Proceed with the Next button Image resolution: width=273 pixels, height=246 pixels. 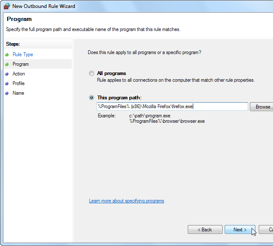coord(240,230)
